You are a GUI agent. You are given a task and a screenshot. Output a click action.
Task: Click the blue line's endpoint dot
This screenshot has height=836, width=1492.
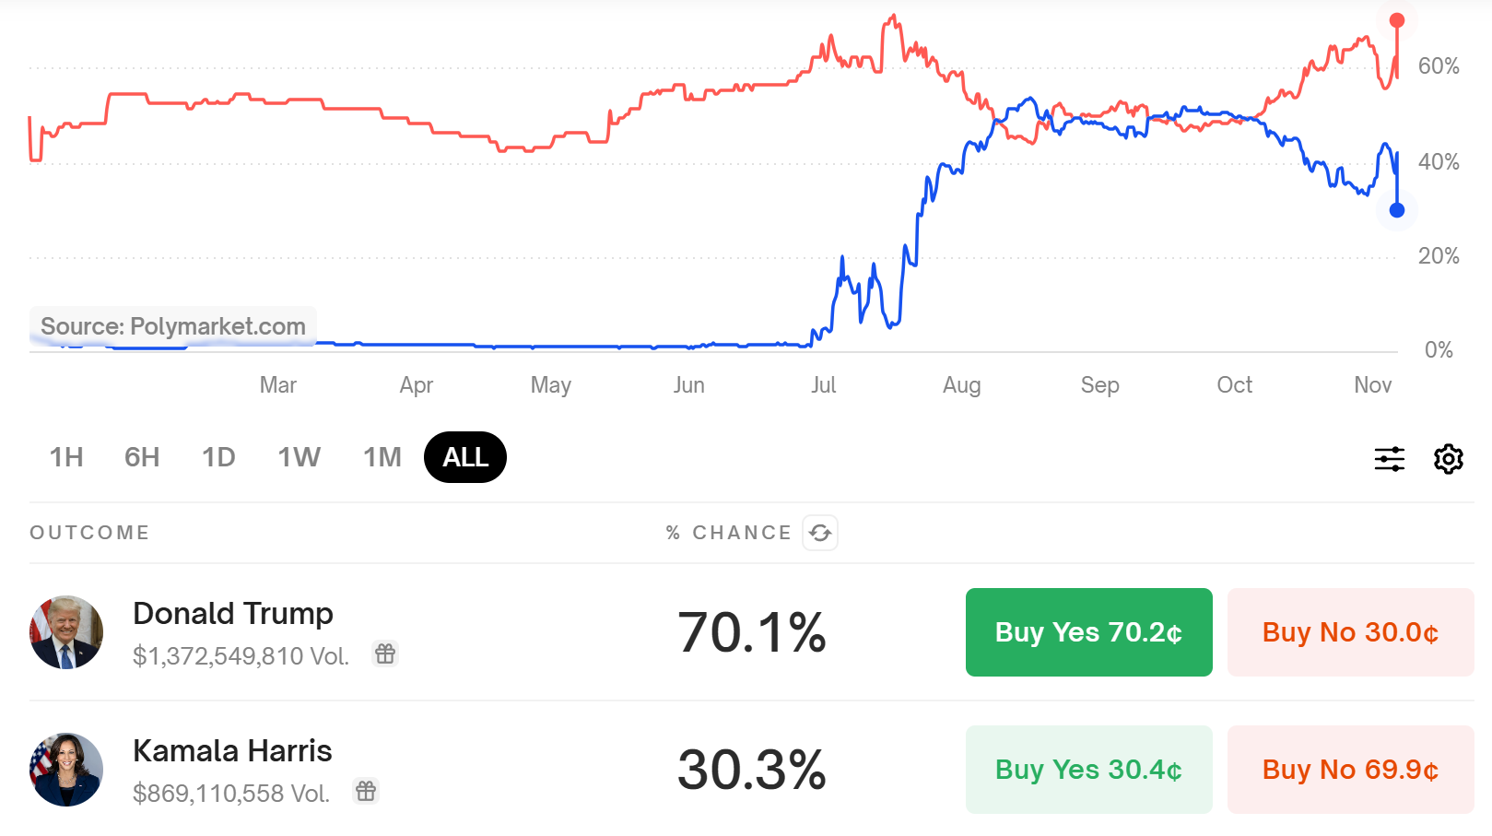(x=1396, y=210)
